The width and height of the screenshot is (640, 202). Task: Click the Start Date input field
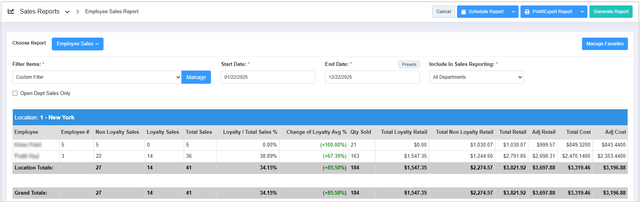pyautogui.click(x=268, y=77)
